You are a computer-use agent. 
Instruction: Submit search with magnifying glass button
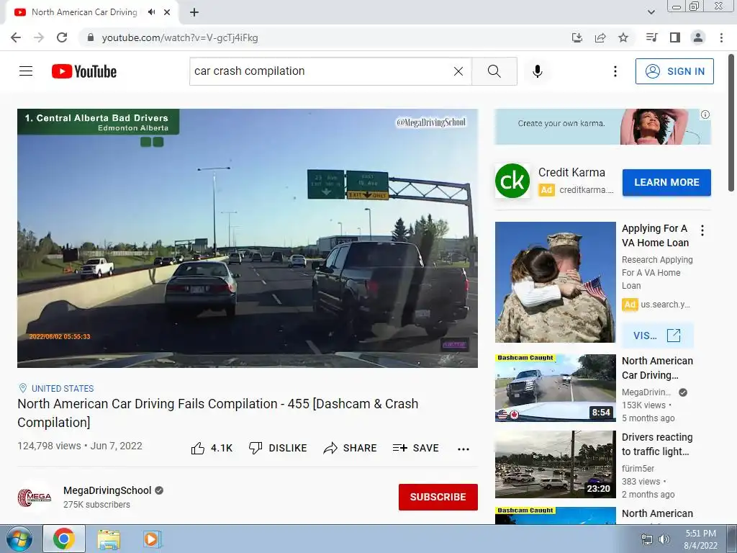pyautogui.click(x=494, y=71)
